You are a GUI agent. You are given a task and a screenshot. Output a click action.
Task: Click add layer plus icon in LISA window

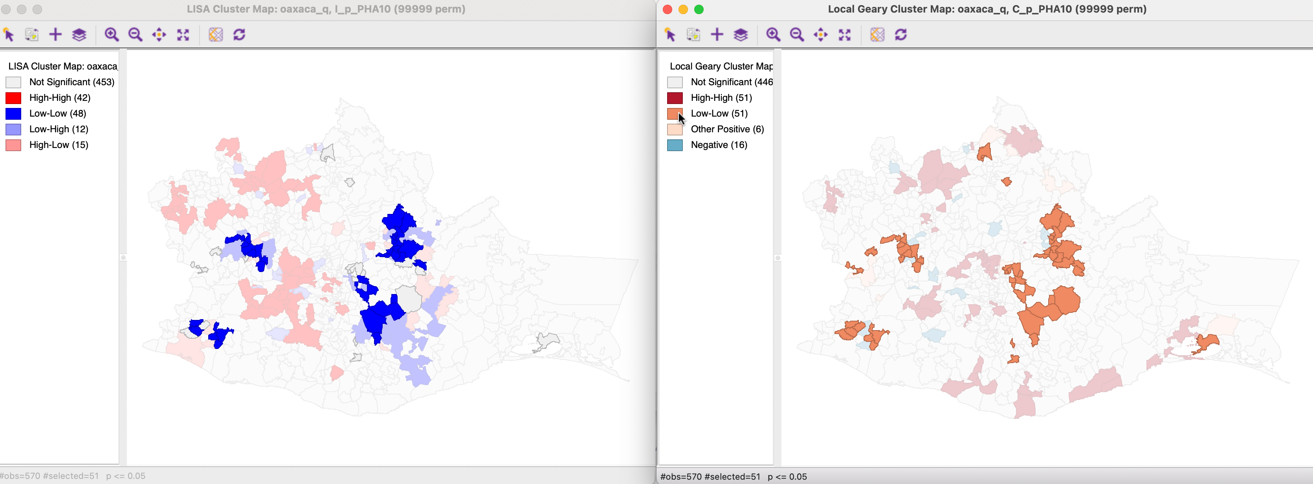click(x=55, y=35)
